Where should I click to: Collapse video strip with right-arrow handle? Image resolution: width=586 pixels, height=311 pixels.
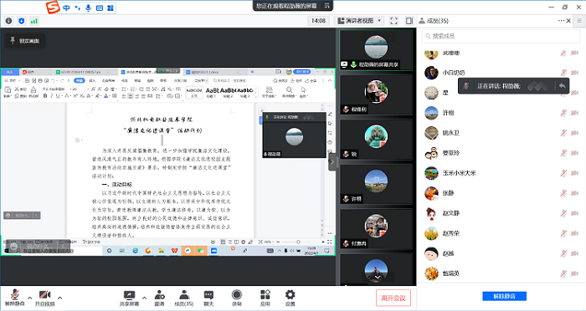(332, 162)
